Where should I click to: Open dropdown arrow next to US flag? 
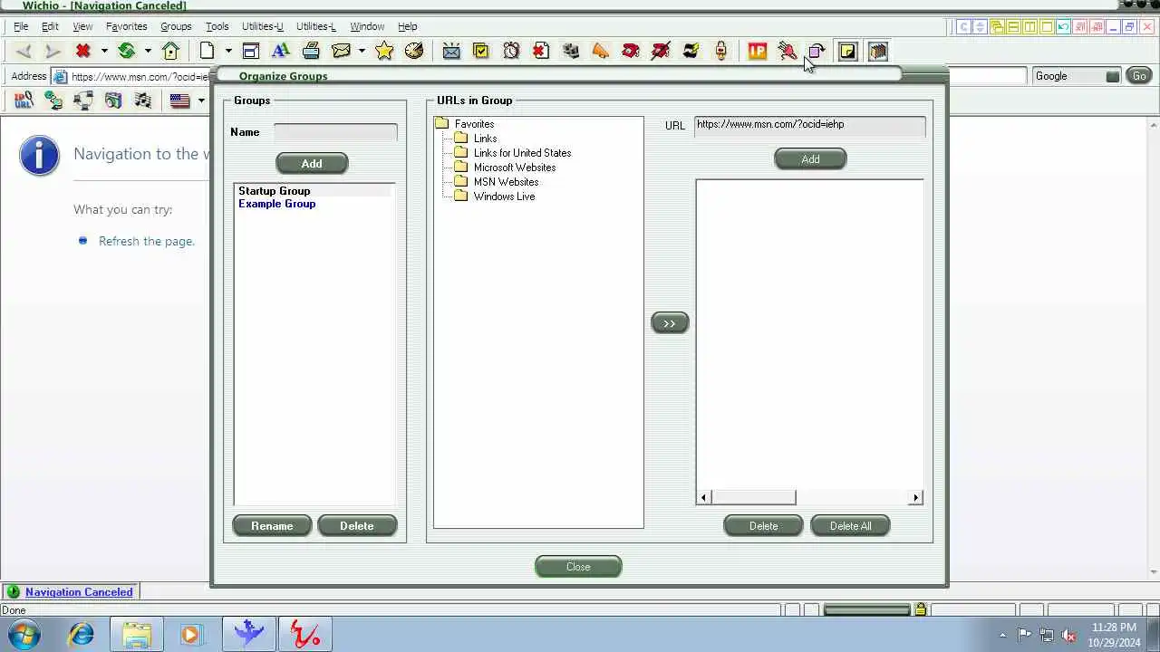click(x=201, y=101)
